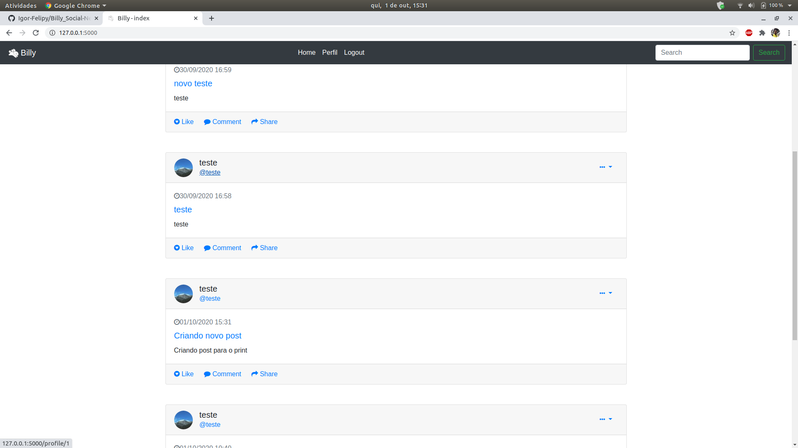Close the Billy - index tab
The image size is (798, 448).
(196, 18)
